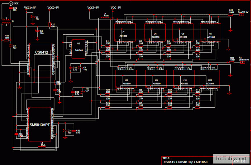Select the C29 103 capacitor symbol
Image resolution: width=251 pixels, height=165 pixels.
point(10,8)
